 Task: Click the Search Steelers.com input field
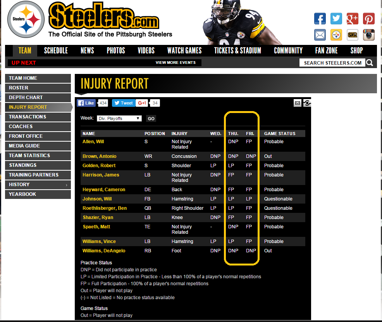332,63
